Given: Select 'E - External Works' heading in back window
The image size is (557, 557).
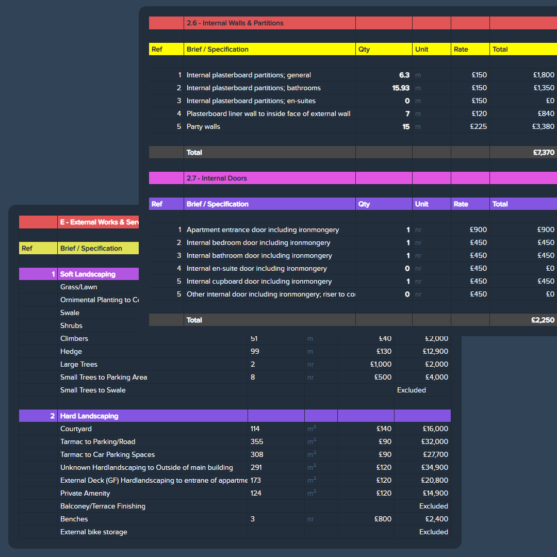Looking at the screenshot, I should pos(99,222).
